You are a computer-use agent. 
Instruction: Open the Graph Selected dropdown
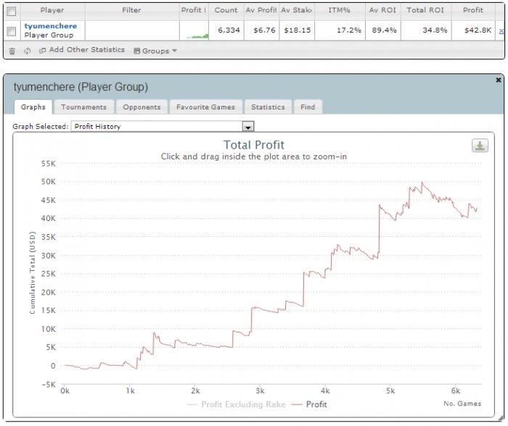click(248, 127)
